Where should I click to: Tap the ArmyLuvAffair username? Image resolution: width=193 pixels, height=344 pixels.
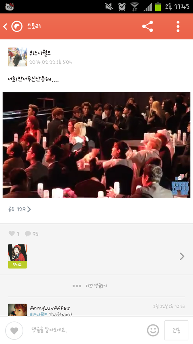(x=50, y=308)
